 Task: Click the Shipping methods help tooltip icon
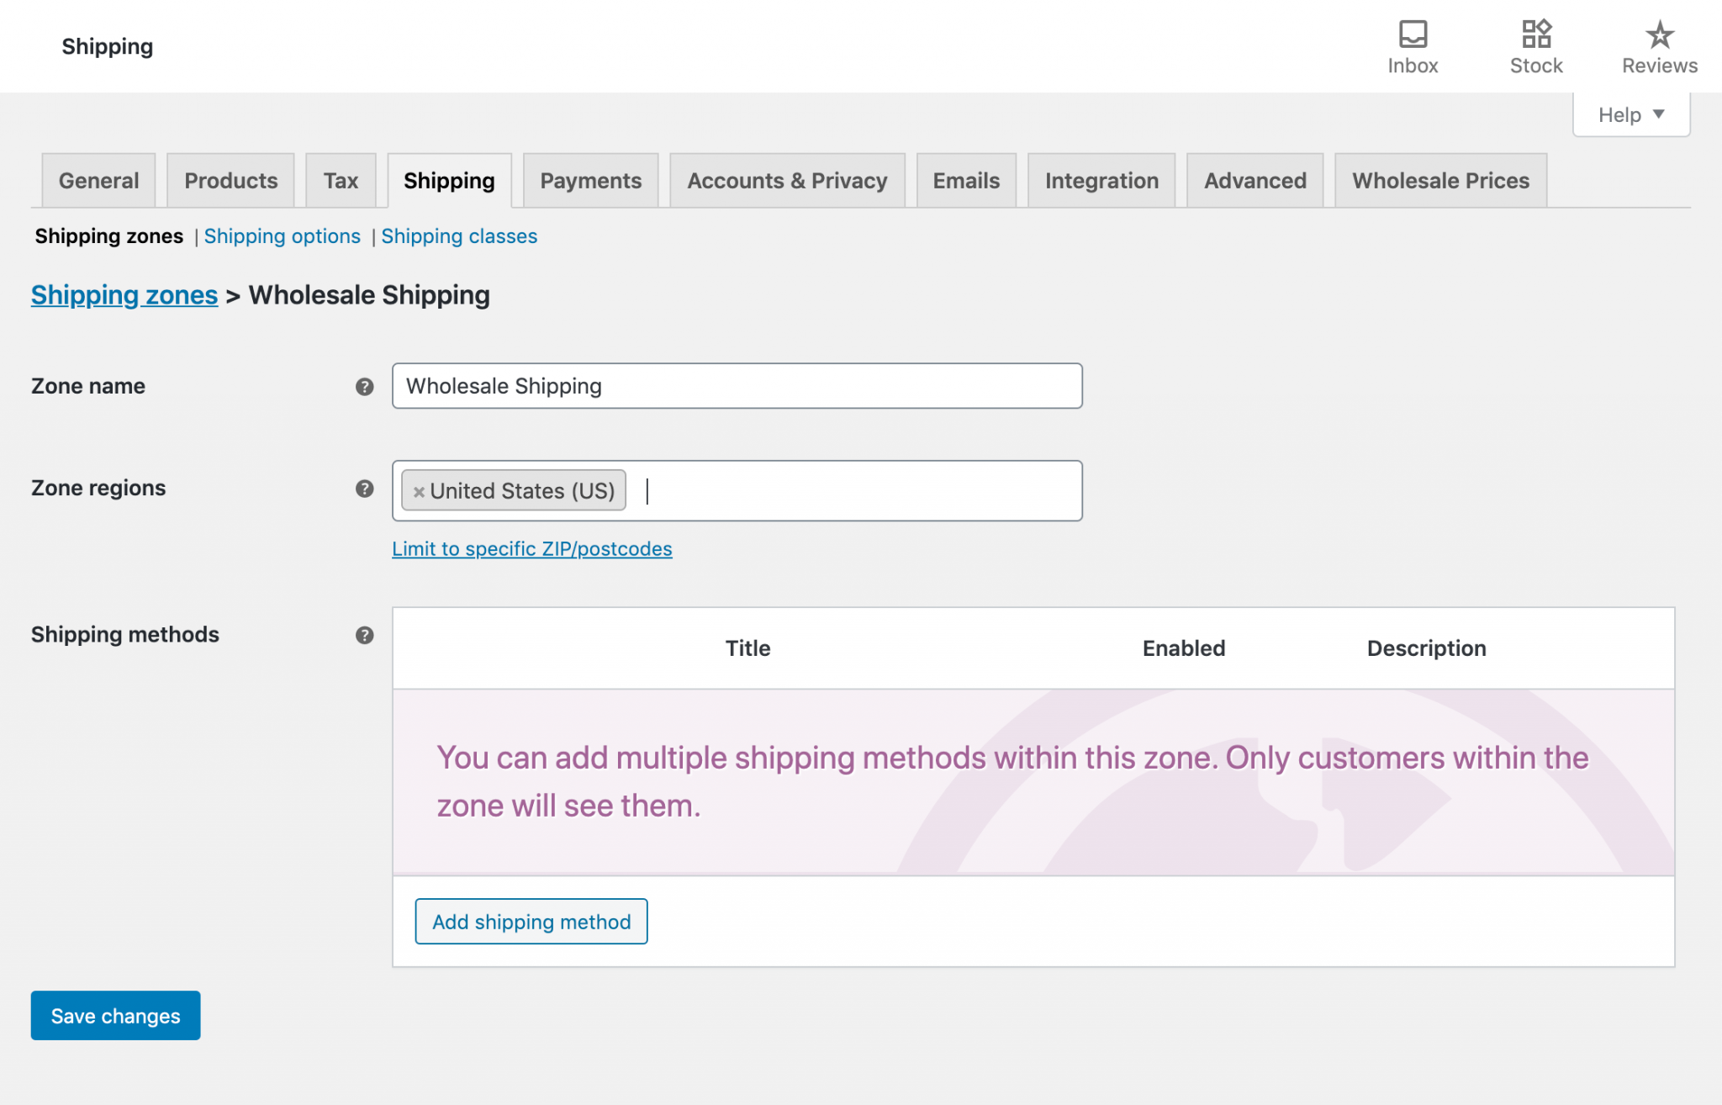pos(364,635)
